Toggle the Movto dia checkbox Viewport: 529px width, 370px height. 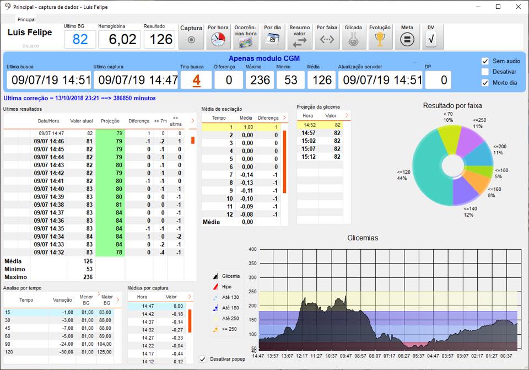point(485,83)
